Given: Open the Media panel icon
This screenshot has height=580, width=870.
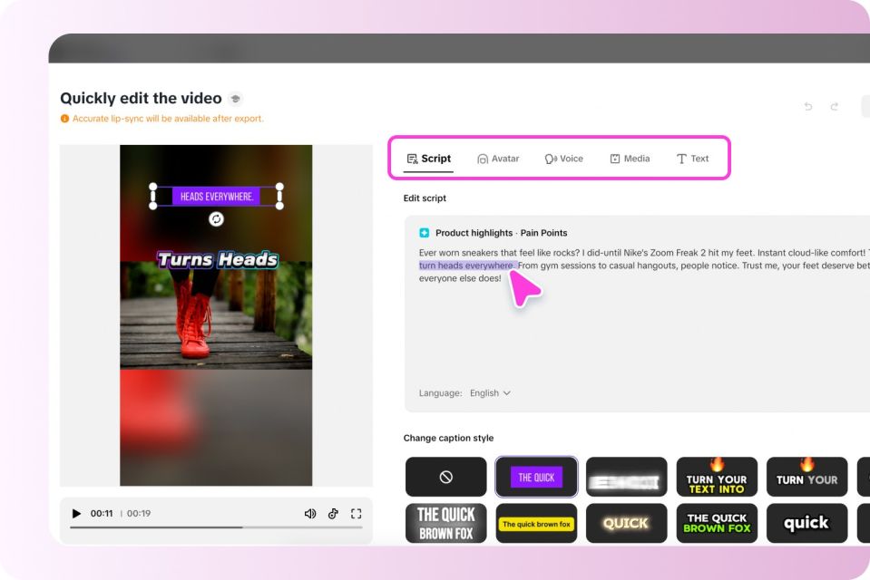Looking at the screenshot, I should [x=615, y=158].
